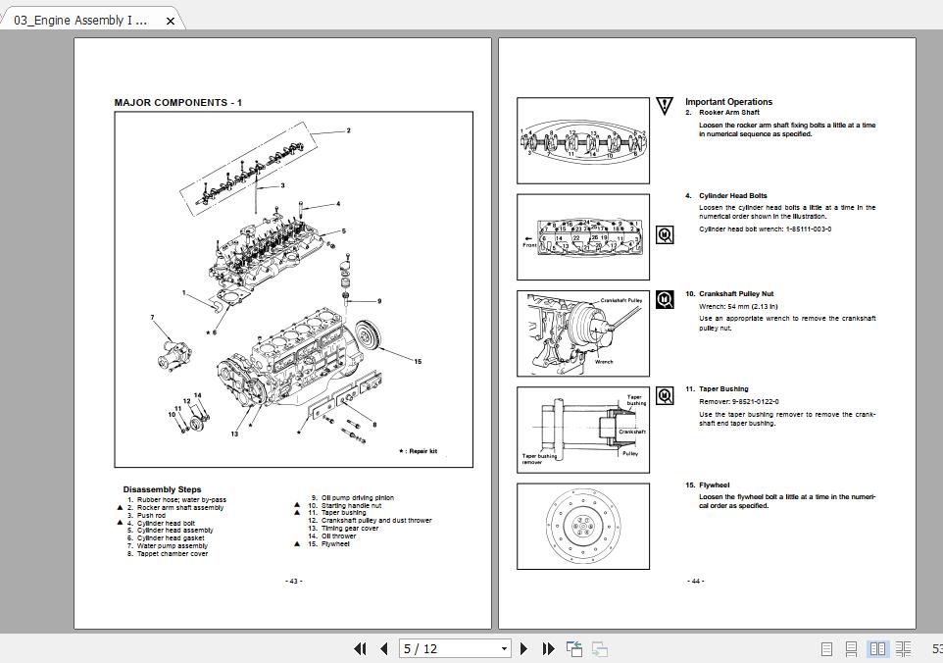The width and height of the screenshot is (943, 663).
Task: Click the Cylinder Head Bolts illustration
Action: click(x=583, y=235)
